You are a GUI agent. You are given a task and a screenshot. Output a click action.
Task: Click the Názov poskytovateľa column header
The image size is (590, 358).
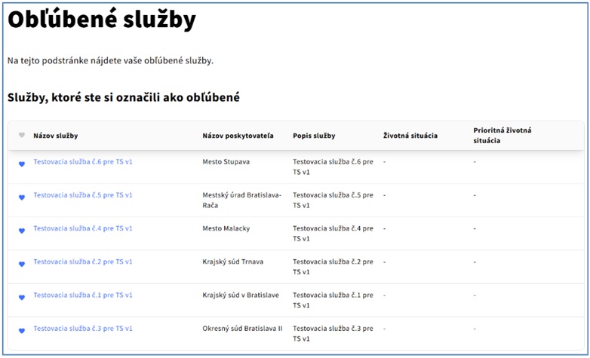(x=238, y=136)
